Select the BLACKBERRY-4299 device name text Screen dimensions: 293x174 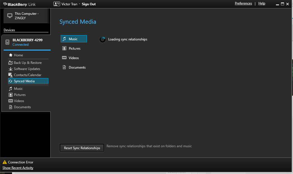coord(27,40)
